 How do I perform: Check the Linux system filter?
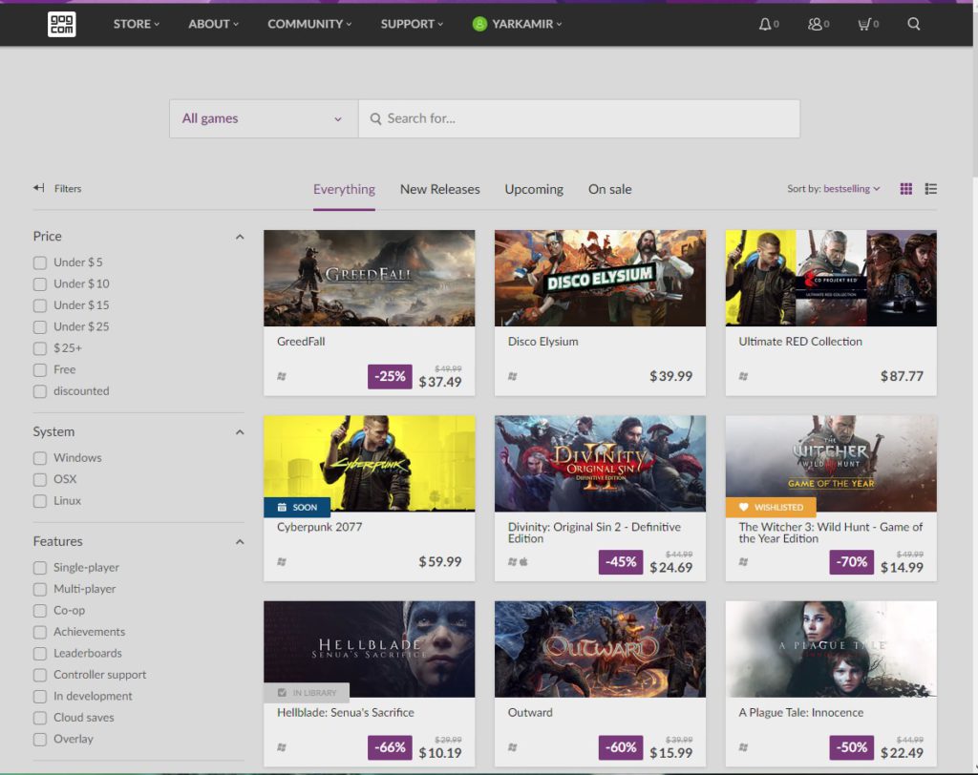(x=40, y=501)
